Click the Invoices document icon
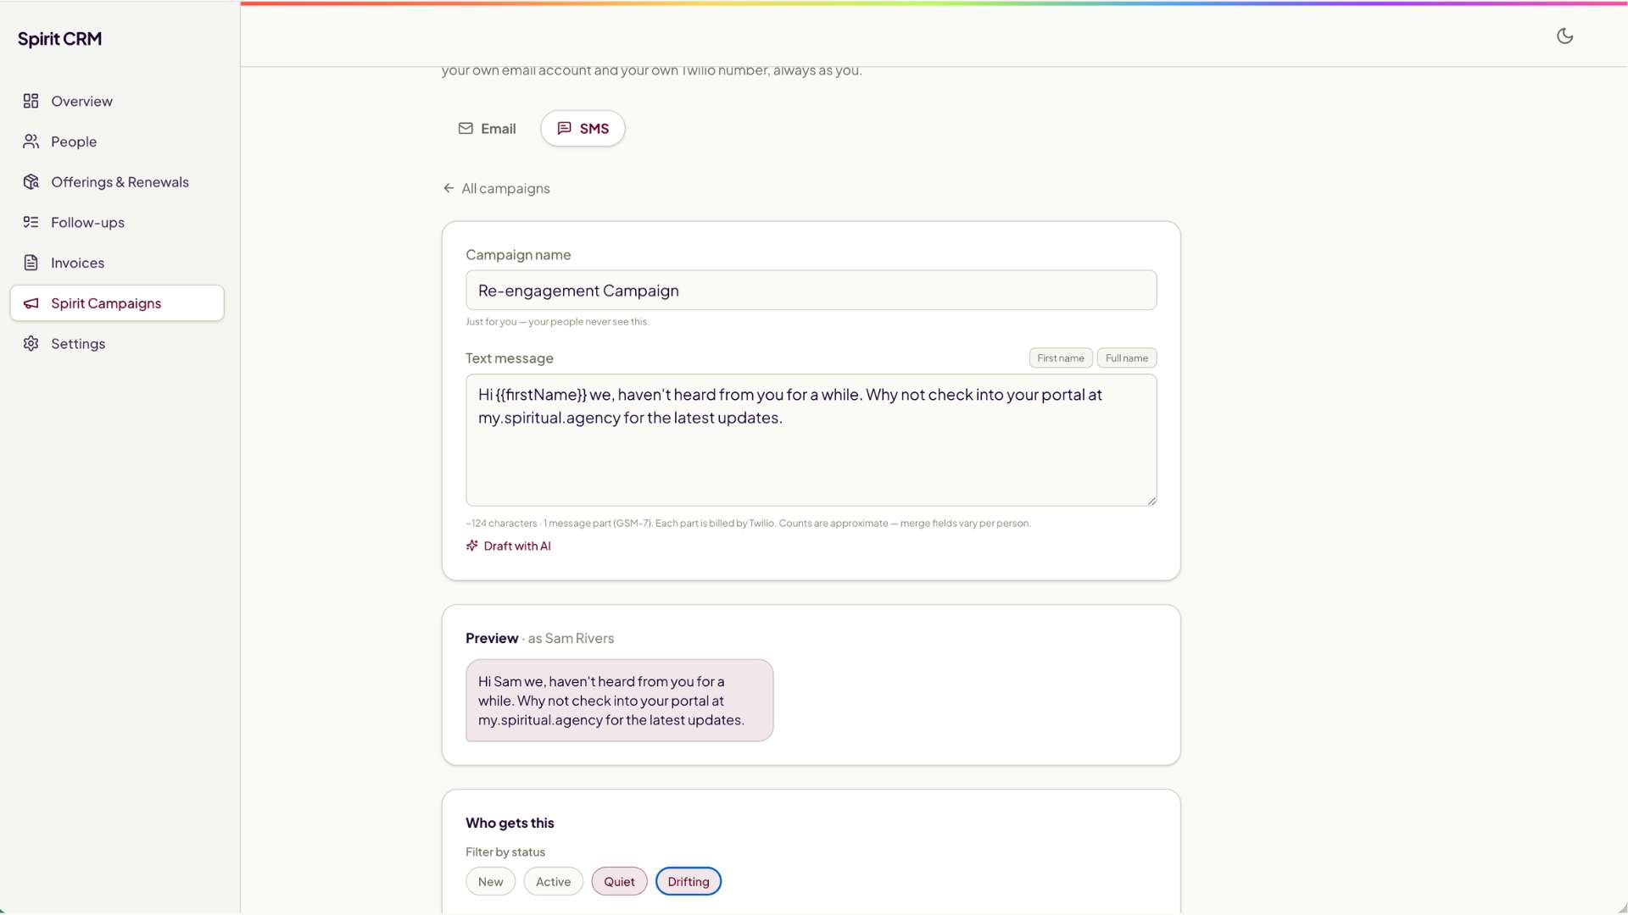 [x=31, y=263]
